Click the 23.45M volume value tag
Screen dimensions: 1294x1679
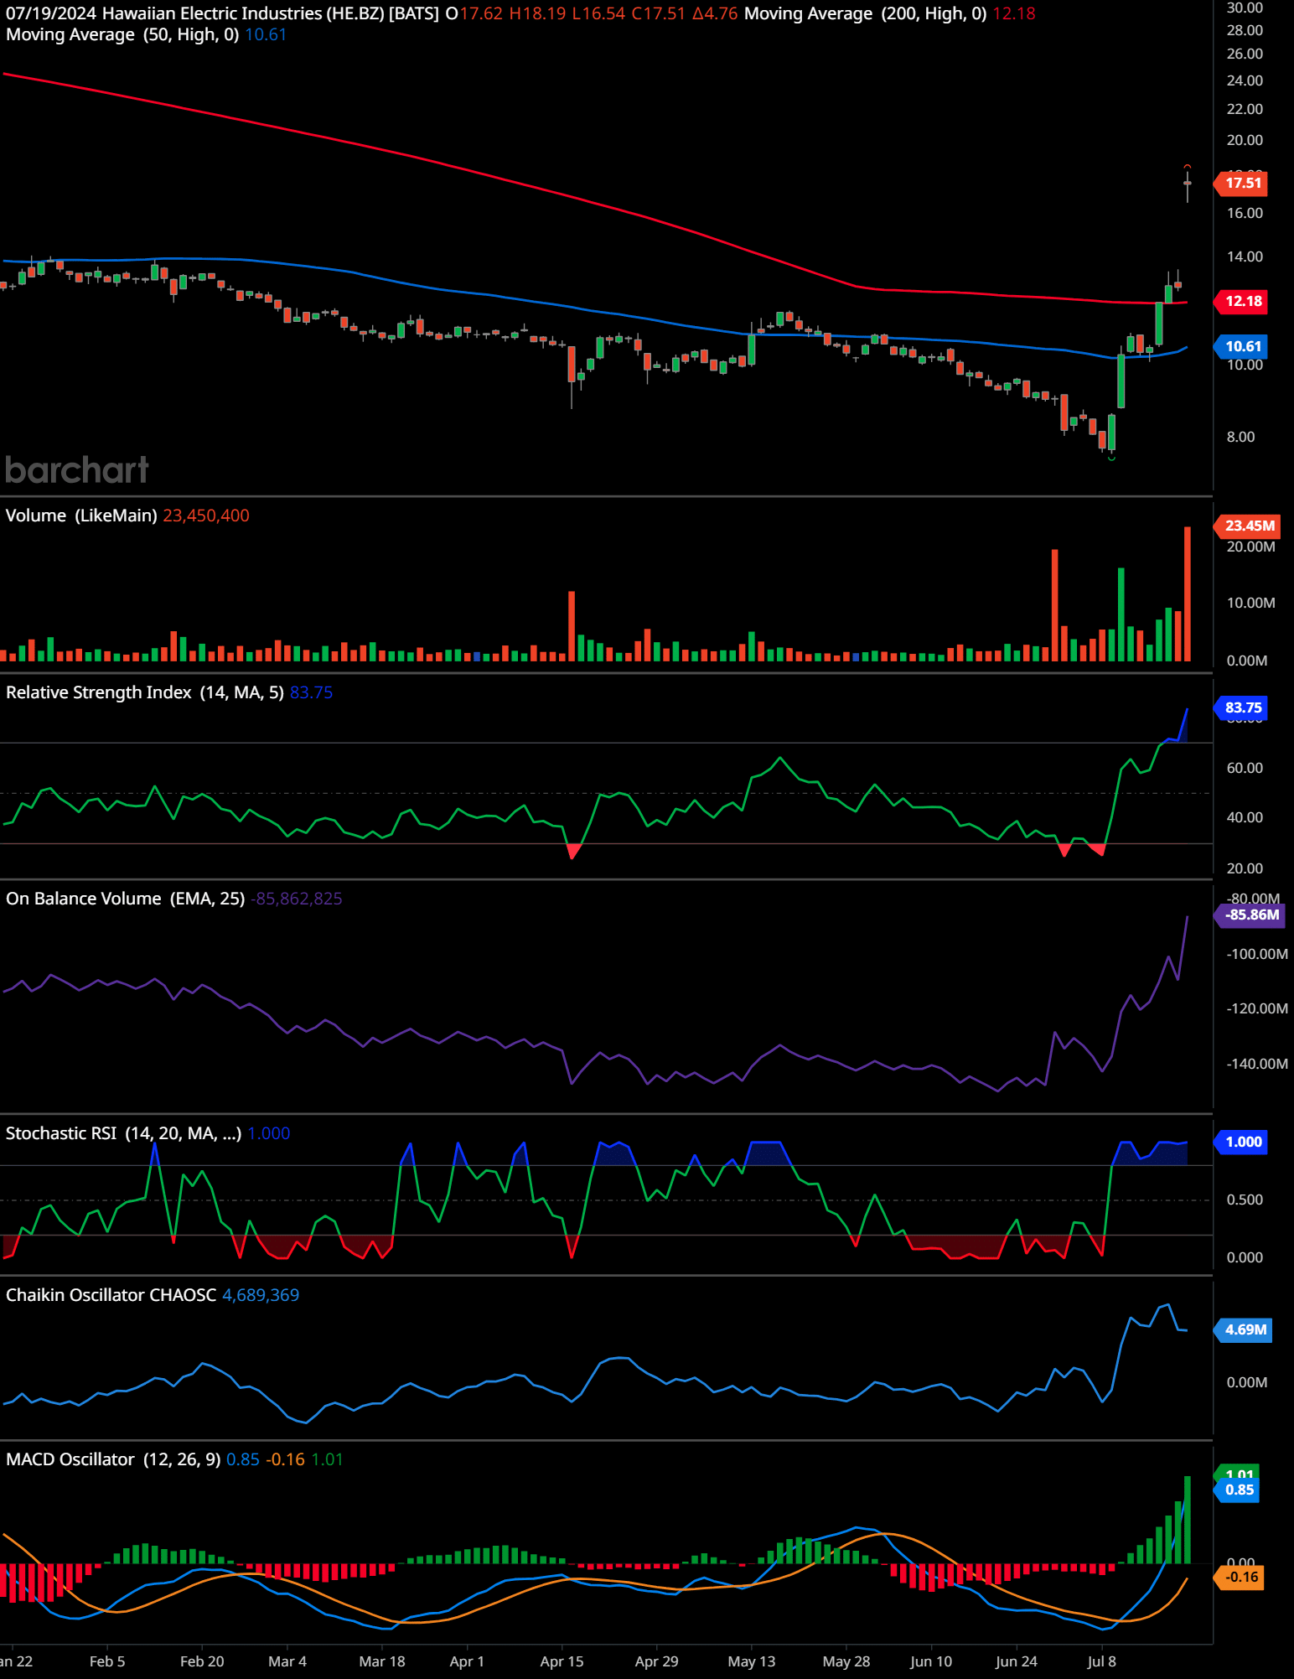[1248, 526]
